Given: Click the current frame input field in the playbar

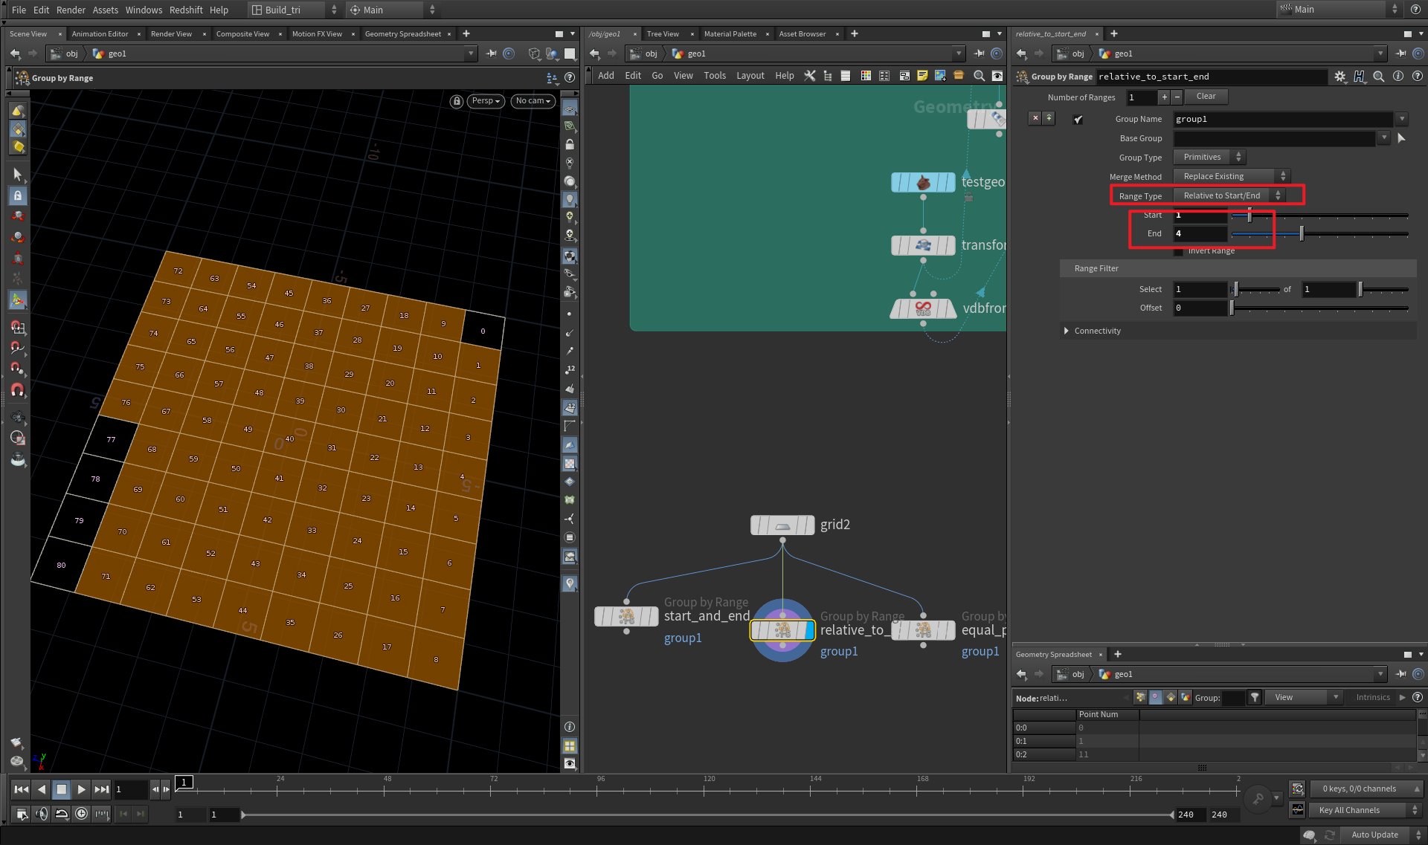Looking at the screenshot, I should [131, 789].
